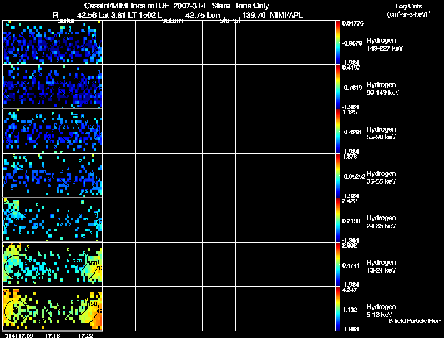This screenshot has height=338, width=444.
Task: Click the first Hydrogen 24-35 keV image panel
Action: (19, 220)
